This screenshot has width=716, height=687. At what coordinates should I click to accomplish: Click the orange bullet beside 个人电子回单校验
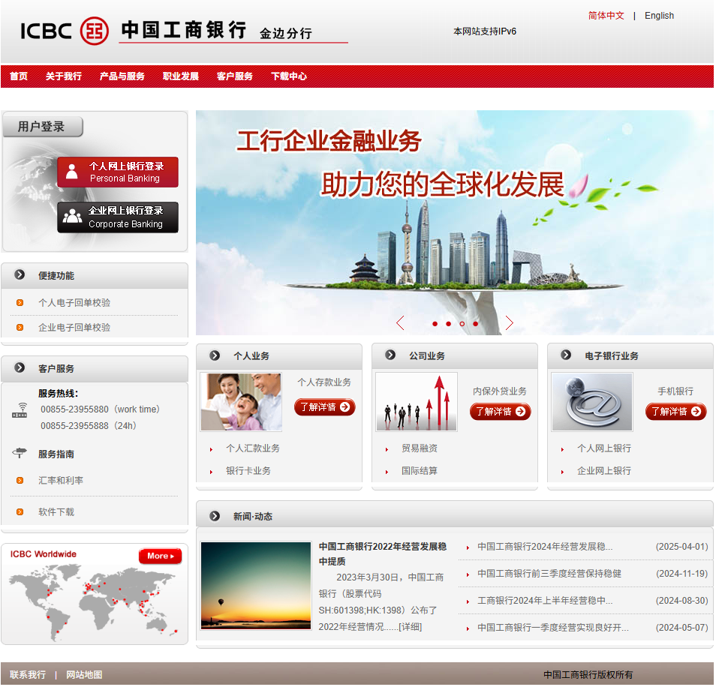(20, 303)
